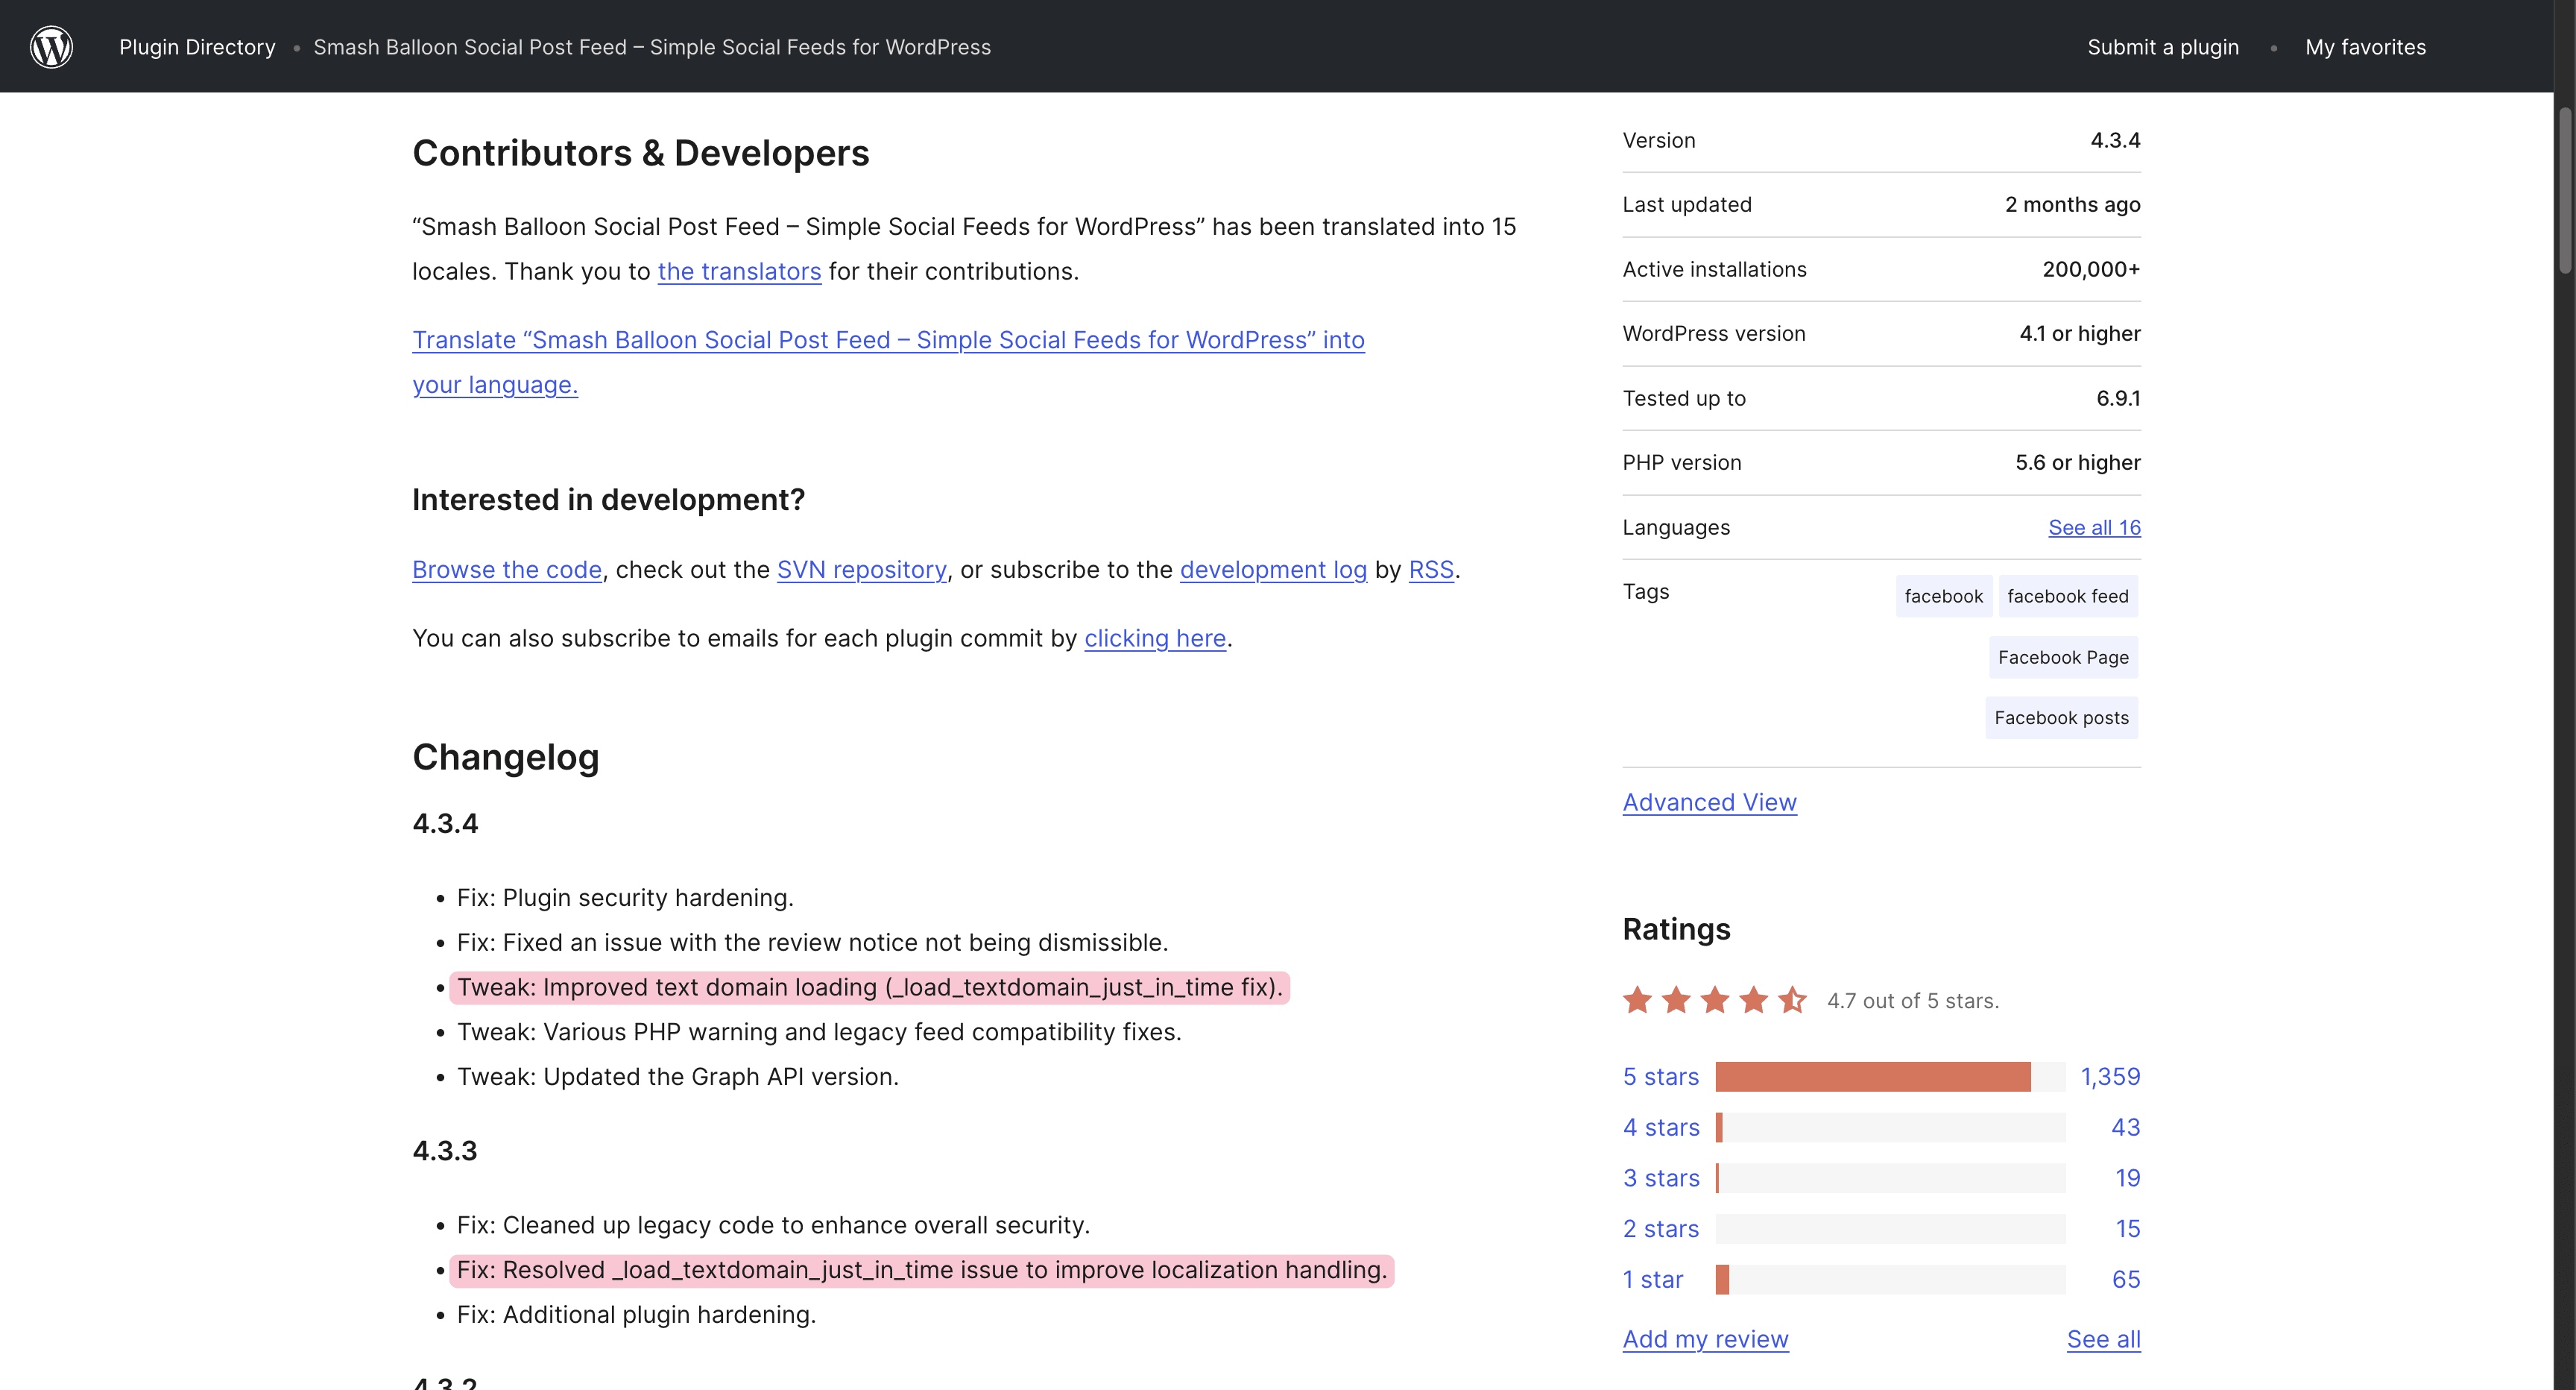
Task: Click 'Interested in development?' heading
Action: [608, 500]
